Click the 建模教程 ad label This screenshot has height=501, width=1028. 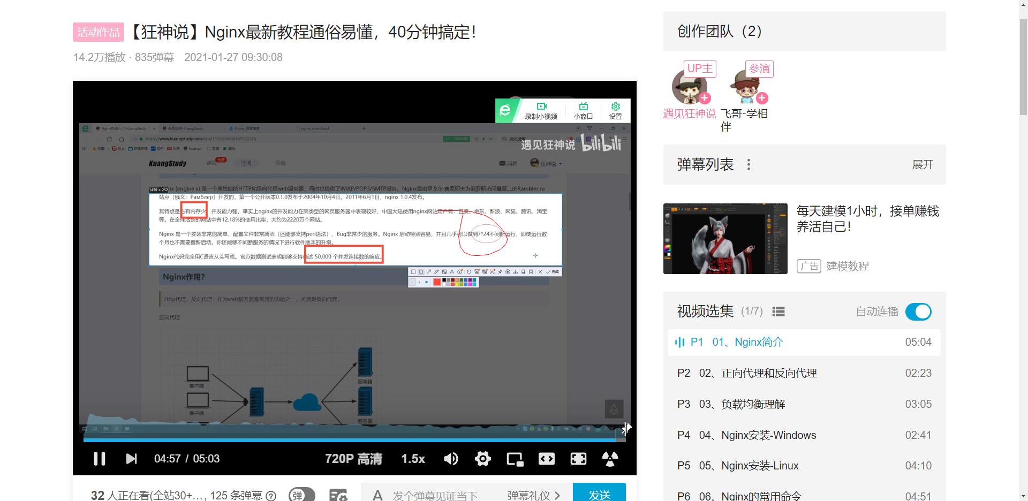848,266
